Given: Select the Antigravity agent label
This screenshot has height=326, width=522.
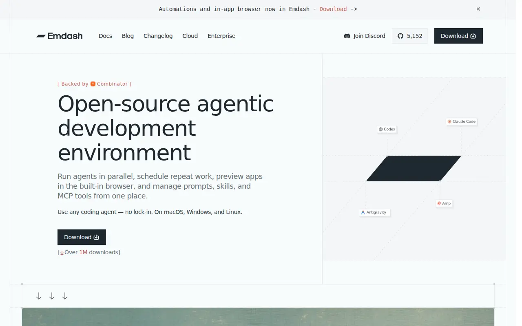Looking at the screenshot, I should pos(375,212).
